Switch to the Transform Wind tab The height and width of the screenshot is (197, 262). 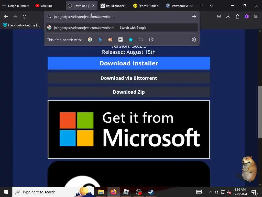pos(179,6)
